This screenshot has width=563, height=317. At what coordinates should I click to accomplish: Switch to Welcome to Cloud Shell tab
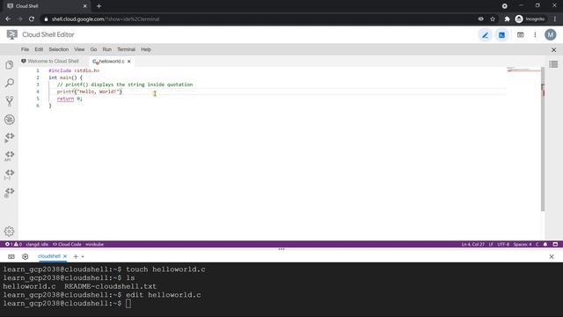50,61
